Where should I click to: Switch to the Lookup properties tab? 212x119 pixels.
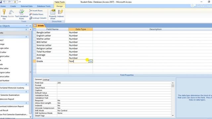pos(46,80)
